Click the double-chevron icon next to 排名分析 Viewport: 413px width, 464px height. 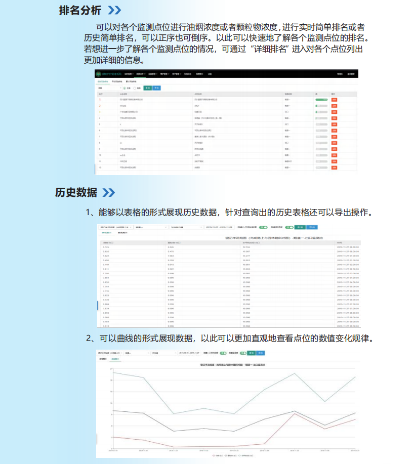click(114, 10)
